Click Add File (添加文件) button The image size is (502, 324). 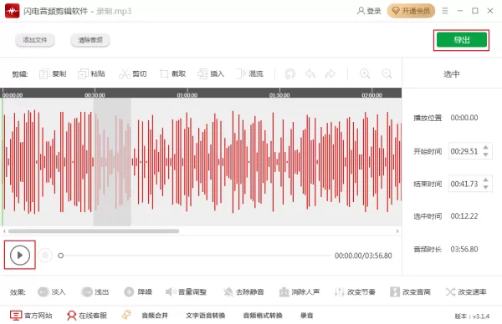35,40
